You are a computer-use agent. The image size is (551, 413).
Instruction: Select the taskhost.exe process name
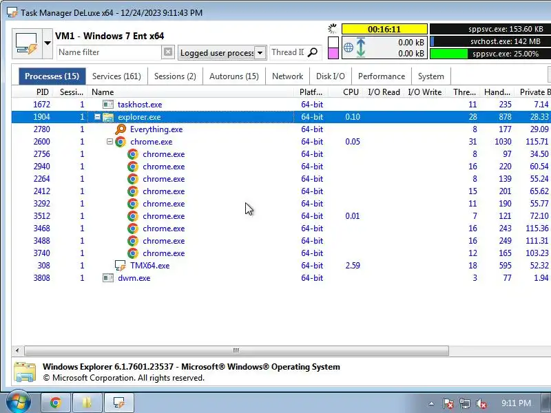tap(140, 105)
